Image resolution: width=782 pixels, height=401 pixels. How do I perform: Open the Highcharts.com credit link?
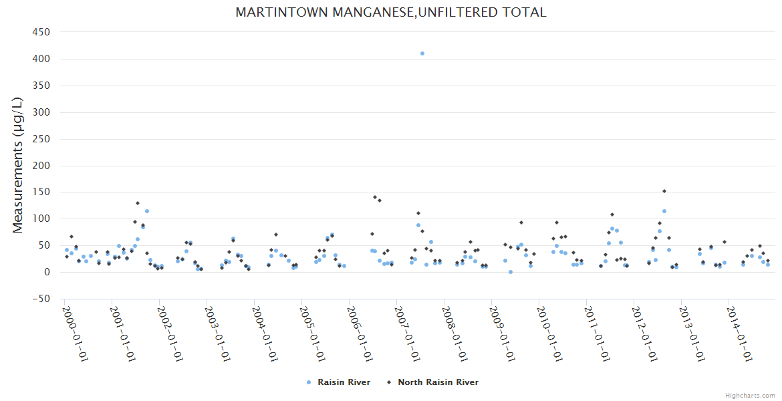(x=750, y=395)
